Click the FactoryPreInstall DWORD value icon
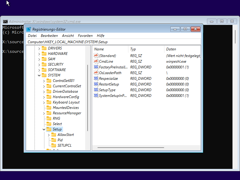The image size is (240, 180). [x=96, y=67]
